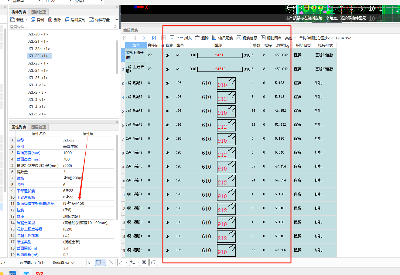This screenshot has width=400, height=275.
Task: Click 删除 in rebar editor toolbar
Action: 202,38
